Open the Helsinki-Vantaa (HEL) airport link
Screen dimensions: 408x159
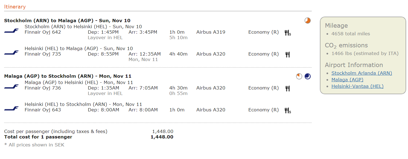coord(357,86)
